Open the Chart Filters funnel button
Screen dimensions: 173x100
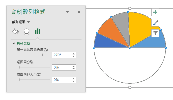pyautogui.click(x=155, y=33)
